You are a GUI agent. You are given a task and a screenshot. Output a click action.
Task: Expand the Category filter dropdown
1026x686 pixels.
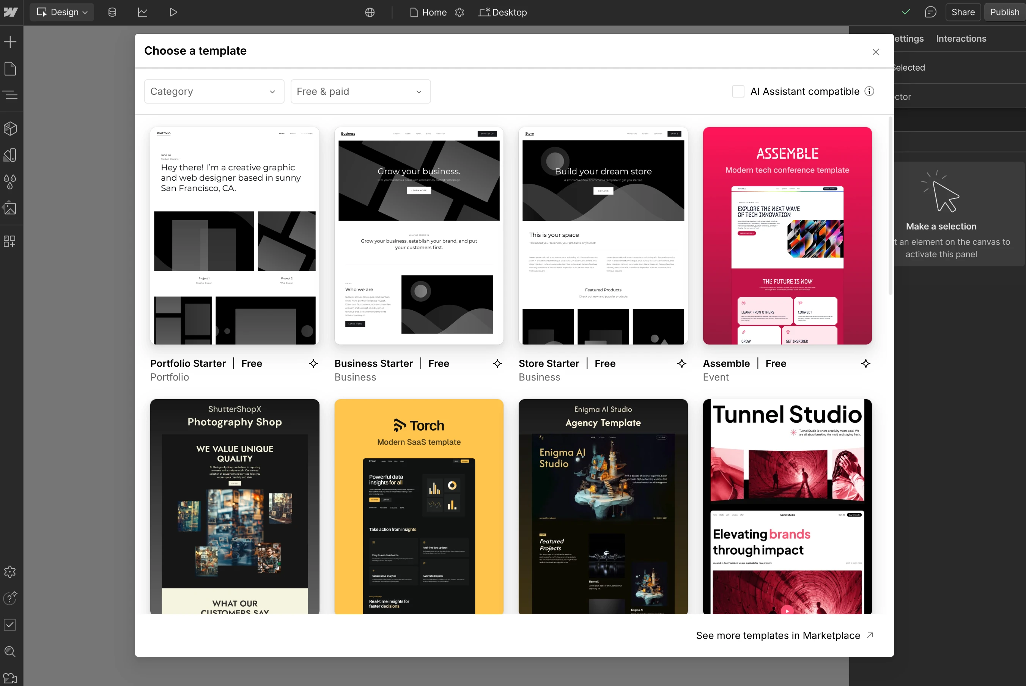214,91
